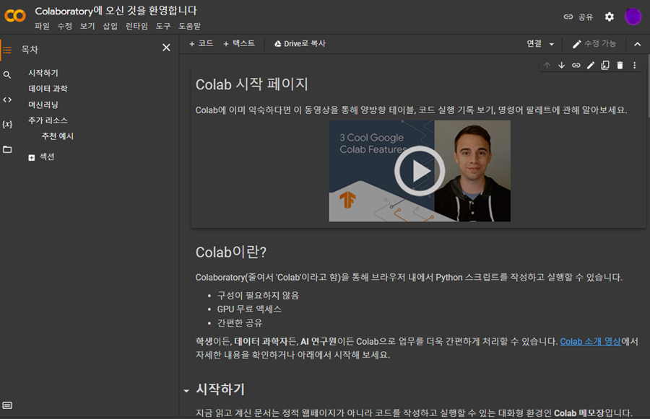Open the 파일 menu

(42, 26)
